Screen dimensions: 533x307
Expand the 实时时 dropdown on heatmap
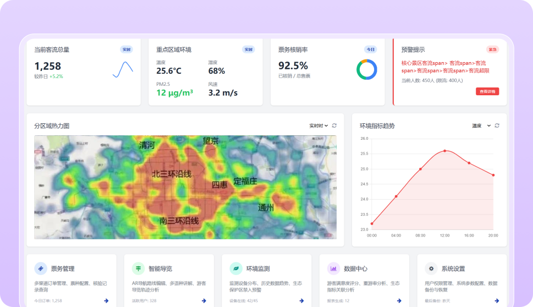pos(318,126)
